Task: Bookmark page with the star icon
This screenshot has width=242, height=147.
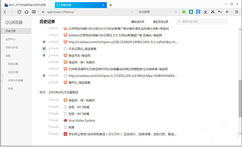Action: (x=43, y=12)
